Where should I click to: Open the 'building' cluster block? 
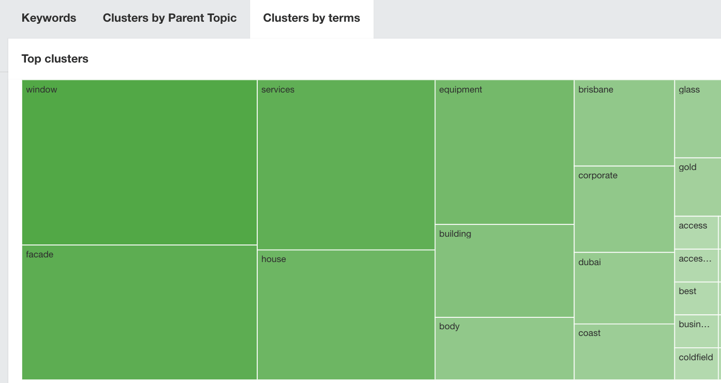pyautogui.click(x=504, y=269)
